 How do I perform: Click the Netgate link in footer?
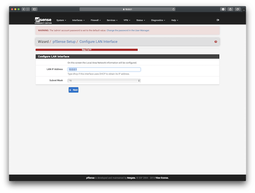[131, 178]
